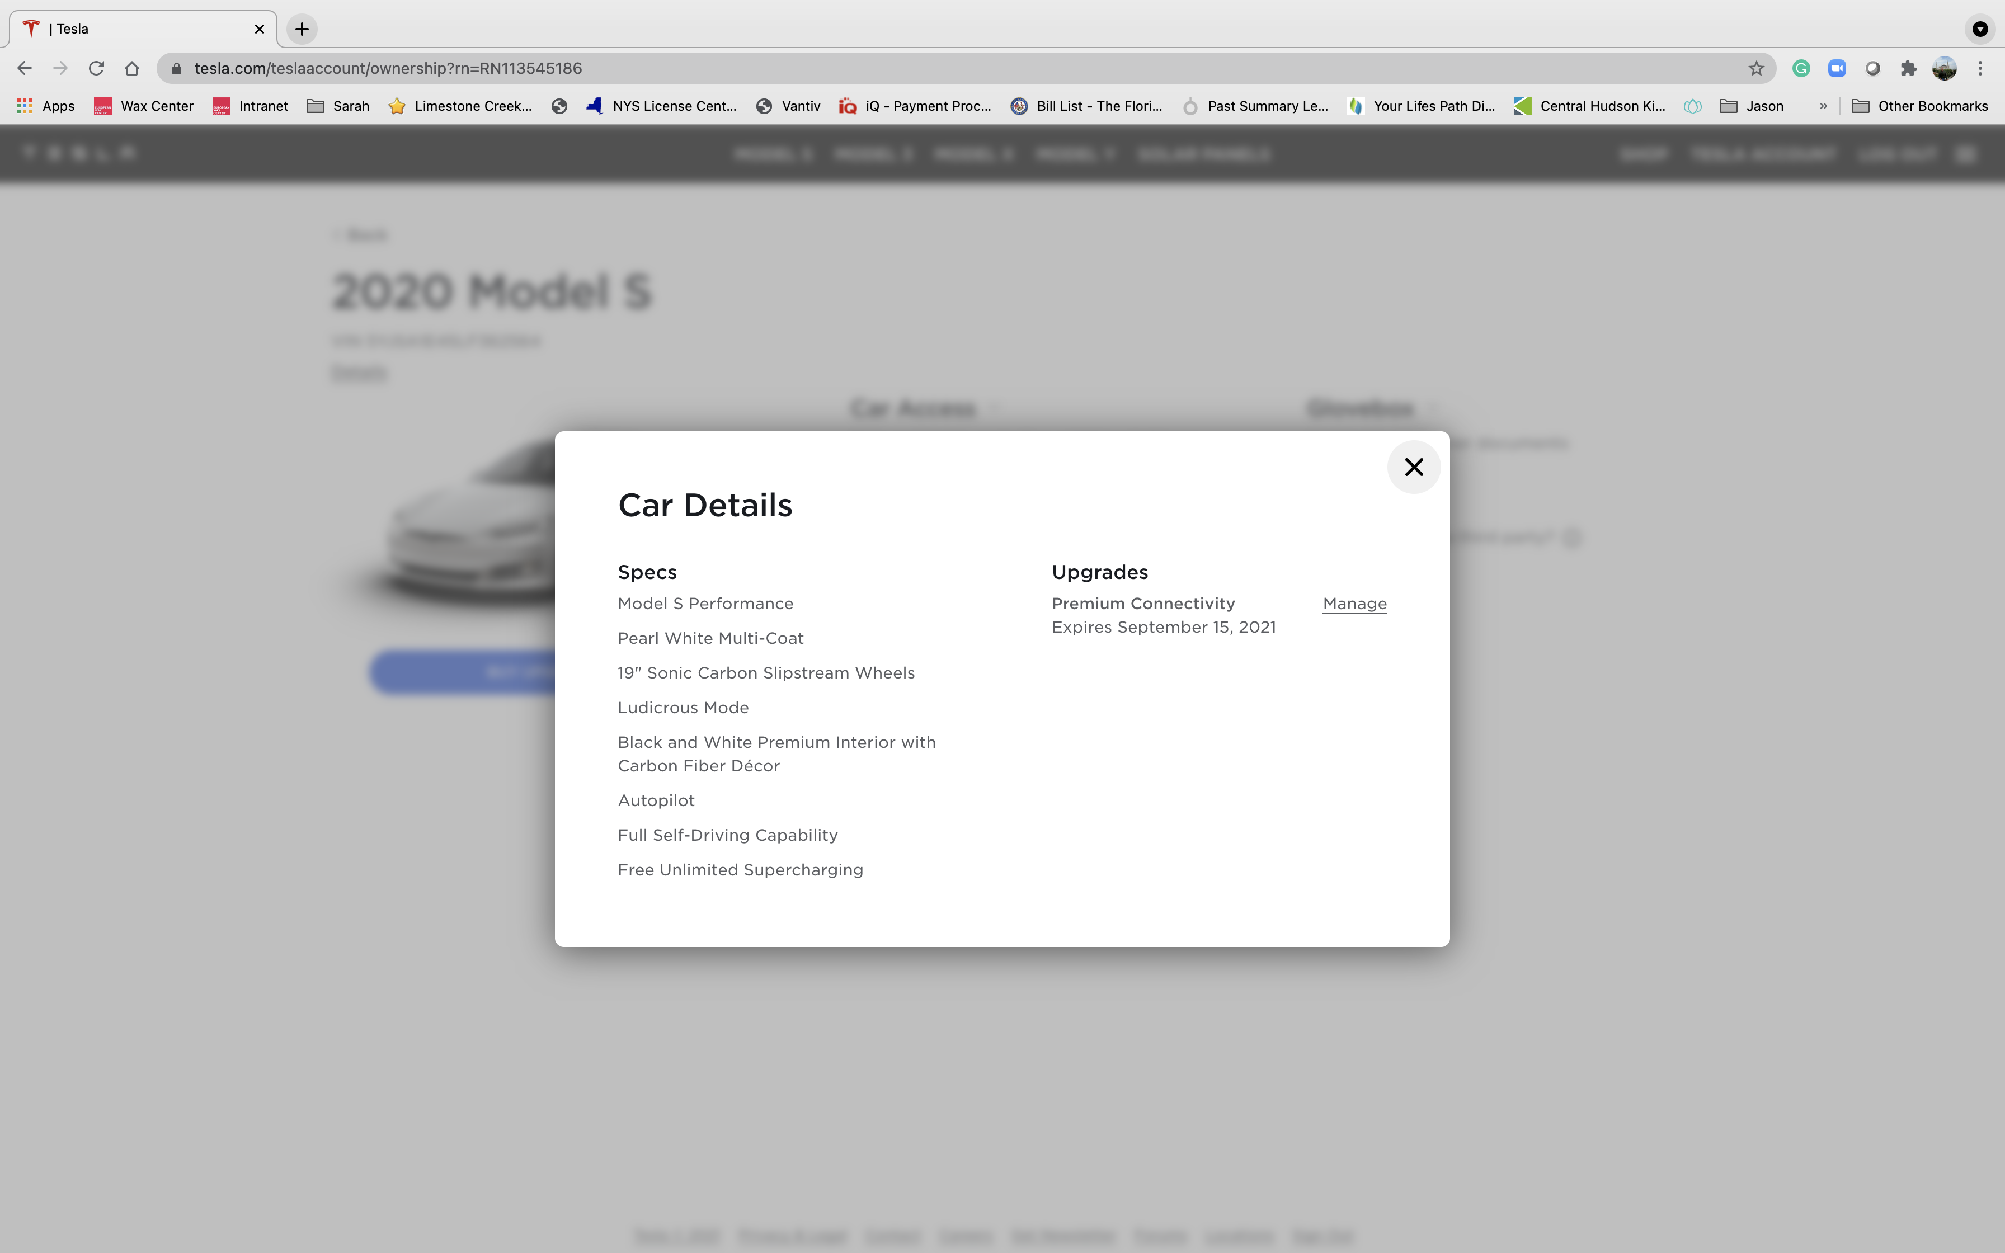The width and height of the screenshot is (2005, 1253).
Task: Open the Apps bookmark shortcut
Action: (x=46, y=106)
